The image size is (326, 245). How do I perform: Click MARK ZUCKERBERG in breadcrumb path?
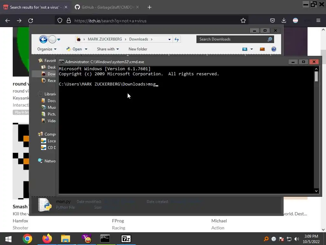pos(105,39)
